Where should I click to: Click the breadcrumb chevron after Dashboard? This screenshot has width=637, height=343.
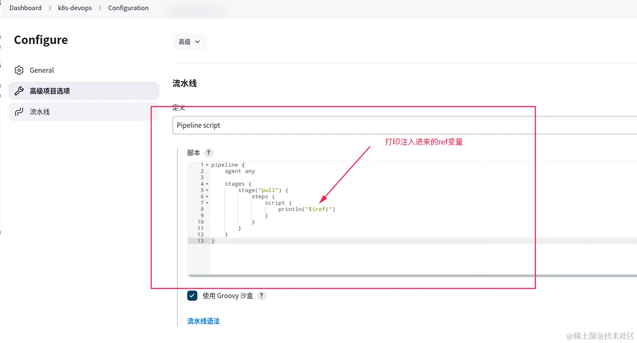50,8
